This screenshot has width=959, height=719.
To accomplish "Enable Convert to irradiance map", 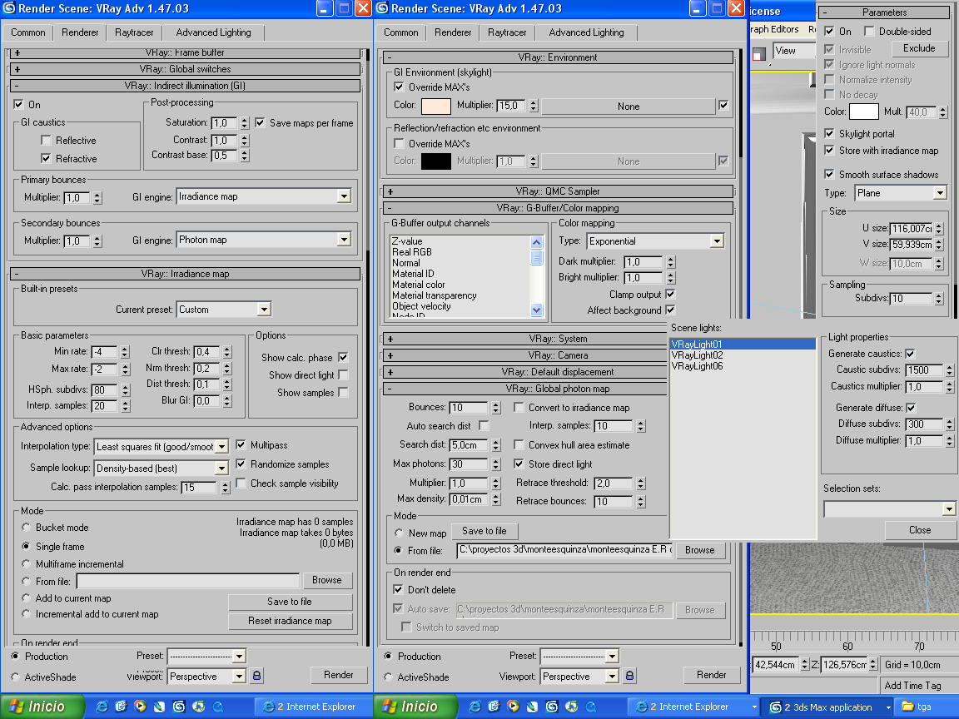I will pyautogui.click(x=519, y=407).
